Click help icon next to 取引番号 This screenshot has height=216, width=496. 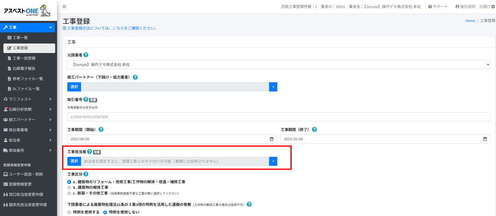86,99
